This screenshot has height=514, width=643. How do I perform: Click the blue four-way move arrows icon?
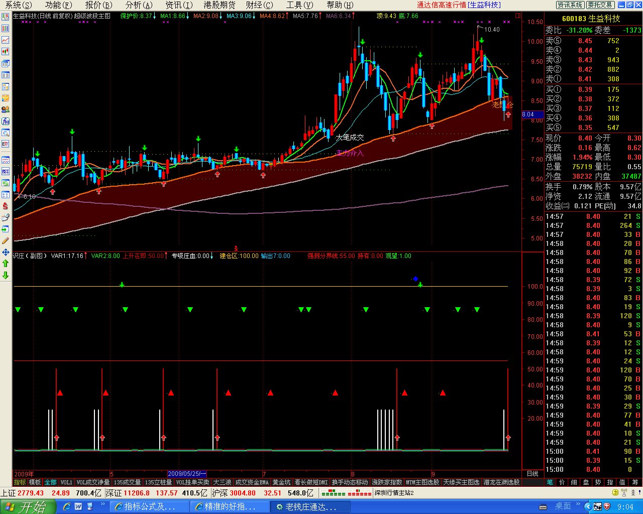(x=6, y=252)
